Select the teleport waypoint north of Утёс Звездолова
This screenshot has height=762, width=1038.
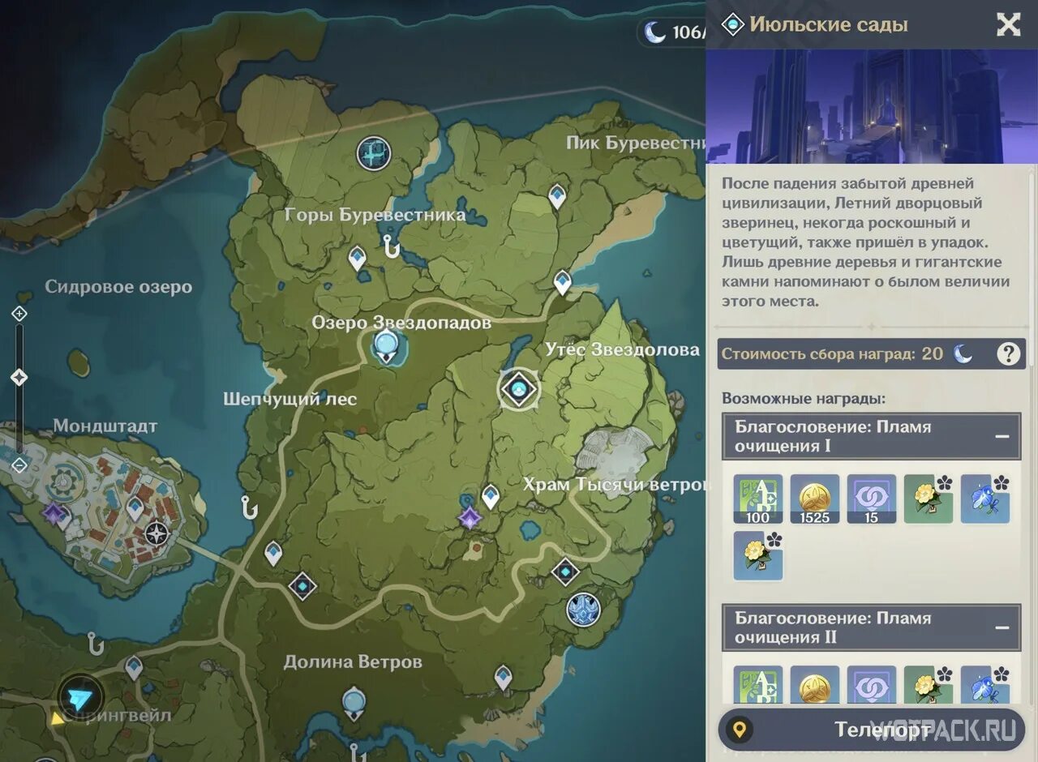(x=563, y=282)
